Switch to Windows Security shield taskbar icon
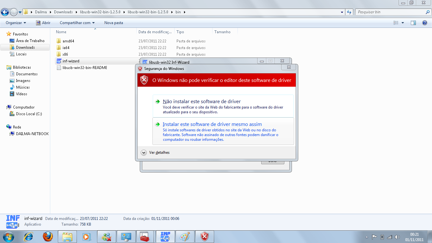 coord(205,236)
